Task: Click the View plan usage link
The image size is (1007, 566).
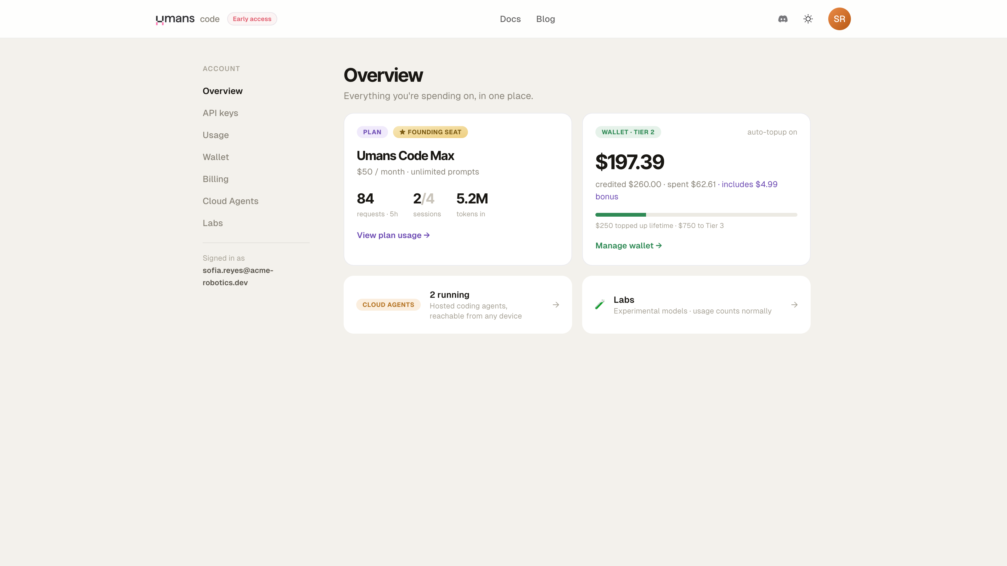Action: coord(393,235)
